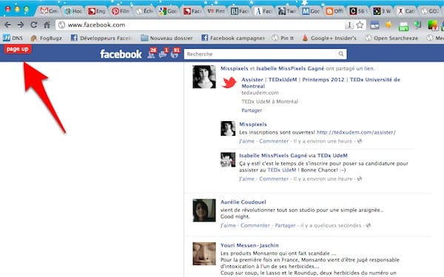This screenshot has width=444, height=277.
Task: Open the Isabelle MissPixels Gagné name in the header line
Action: (x=290, y=69)
